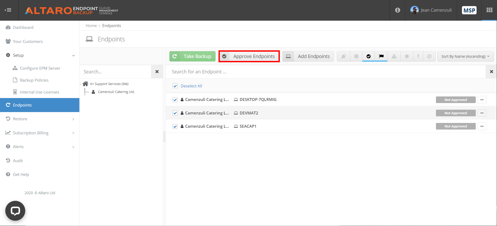
Task: Toggle the check-circle approved filter
Action: click(369, 56)
